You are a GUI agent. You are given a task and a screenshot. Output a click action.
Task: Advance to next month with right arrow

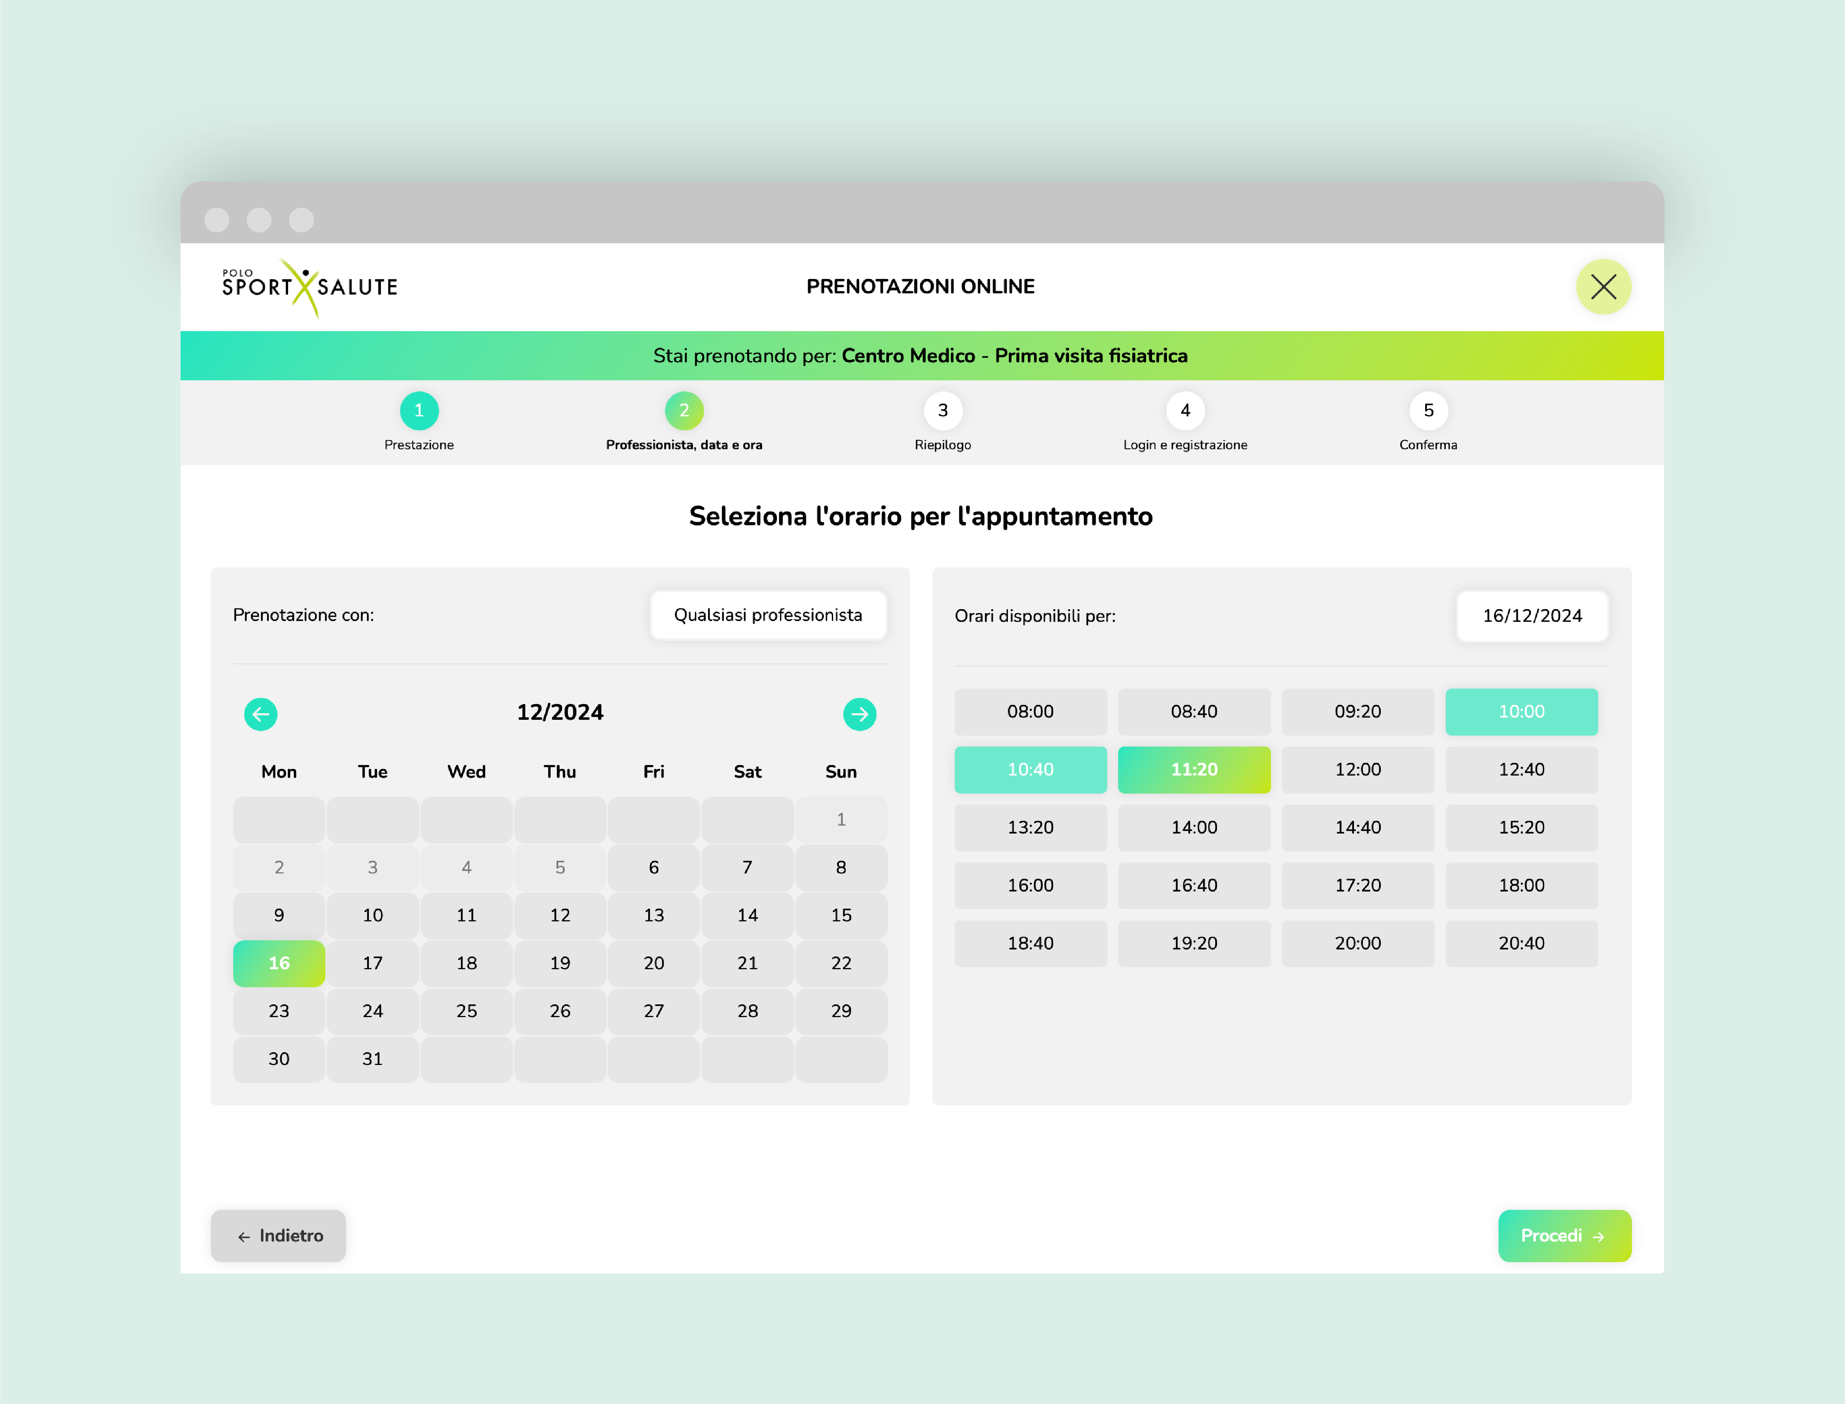[x=859, y=714]
